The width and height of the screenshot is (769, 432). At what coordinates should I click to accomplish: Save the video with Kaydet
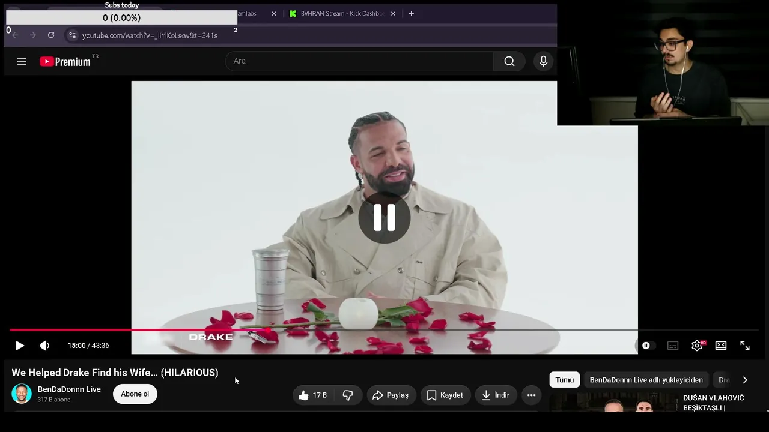point(445,395)
